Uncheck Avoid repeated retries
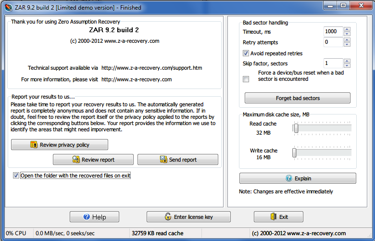The width and height of the screenshot is (375, 241). [x=246, y=53]
